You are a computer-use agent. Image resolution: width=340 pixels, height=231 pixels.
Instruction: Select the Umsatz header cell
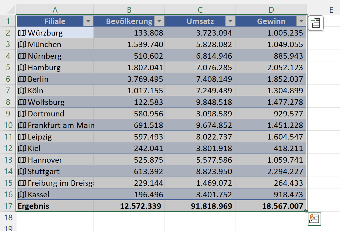coord(200,21)
